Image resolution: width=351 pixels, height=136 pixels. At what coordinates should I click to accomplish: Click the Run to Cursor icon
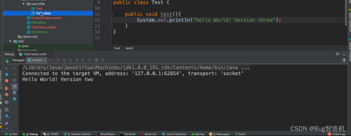[x=89, y=60]
